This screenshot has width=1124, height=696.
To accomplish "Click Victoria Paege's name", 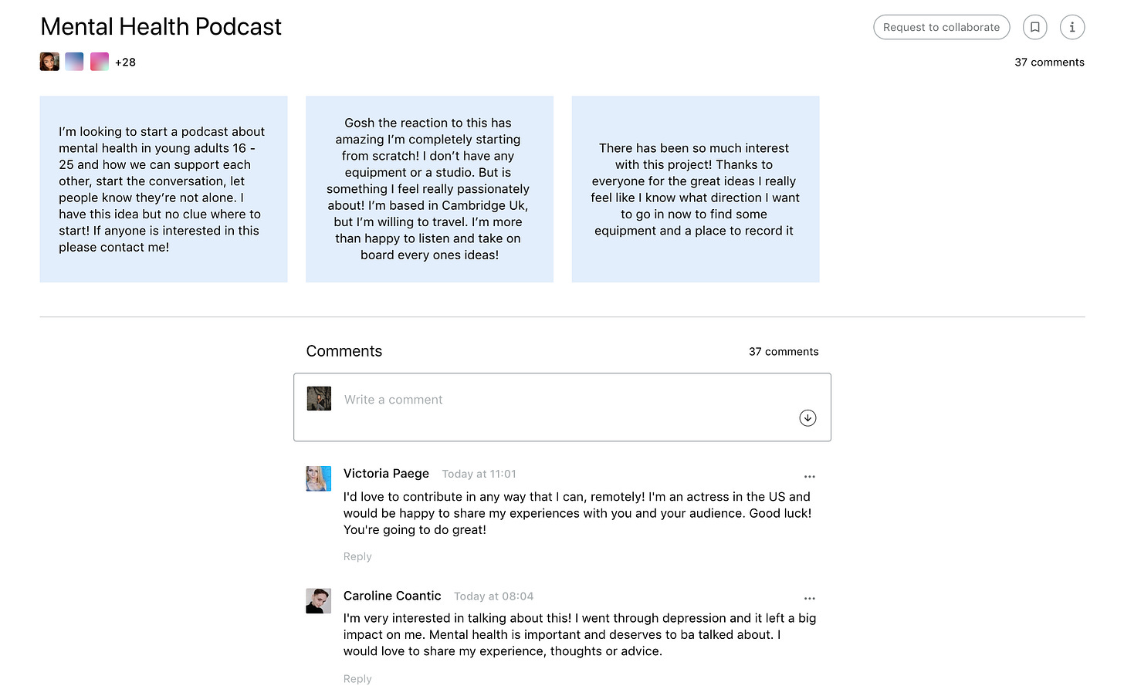I will point(386,474).
